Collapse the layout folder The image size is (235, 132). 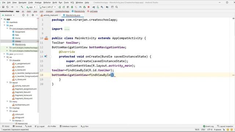pyautogui.click(x=7, y=82)
